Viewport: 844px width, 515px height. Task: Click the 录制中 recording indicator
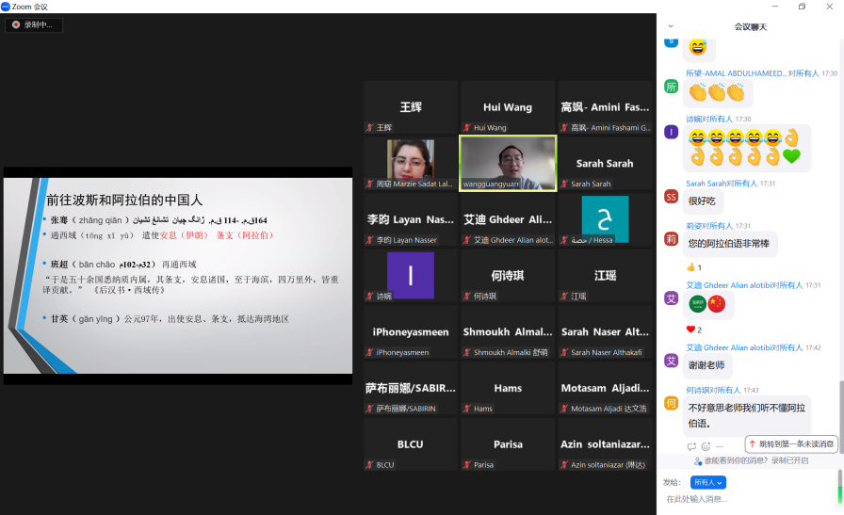(x=34, y=24)
